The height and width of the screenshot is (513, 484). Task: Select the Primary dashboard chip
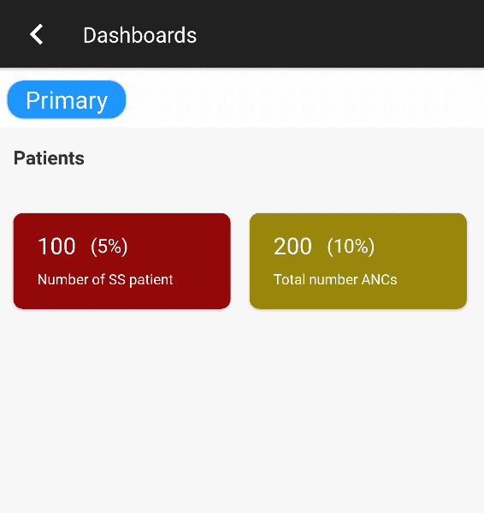pyautogui.click(x=67, y=99)
